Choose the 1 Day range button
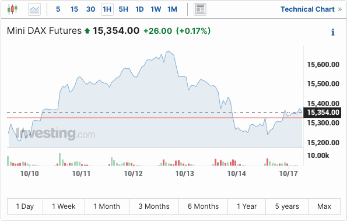 point(24,206)
